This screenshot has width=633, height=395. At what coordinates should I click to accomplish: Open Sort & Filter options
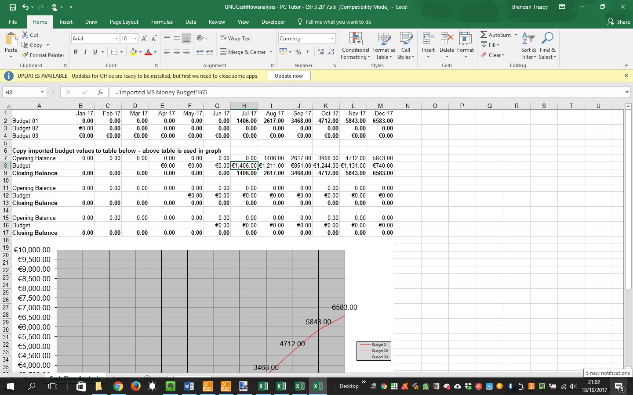pos(528,46)
